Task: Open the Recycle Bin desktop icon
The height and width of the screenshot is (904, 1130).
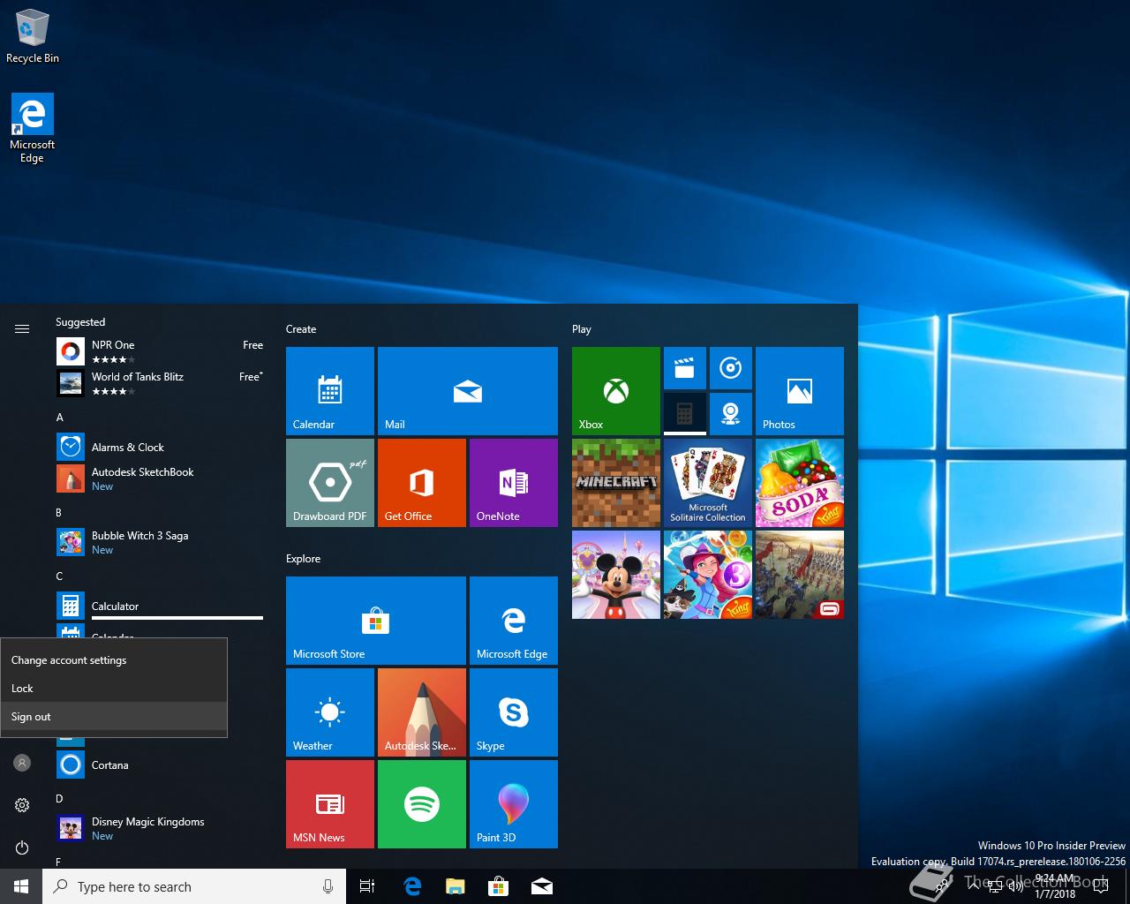Action: pos(33,36)
